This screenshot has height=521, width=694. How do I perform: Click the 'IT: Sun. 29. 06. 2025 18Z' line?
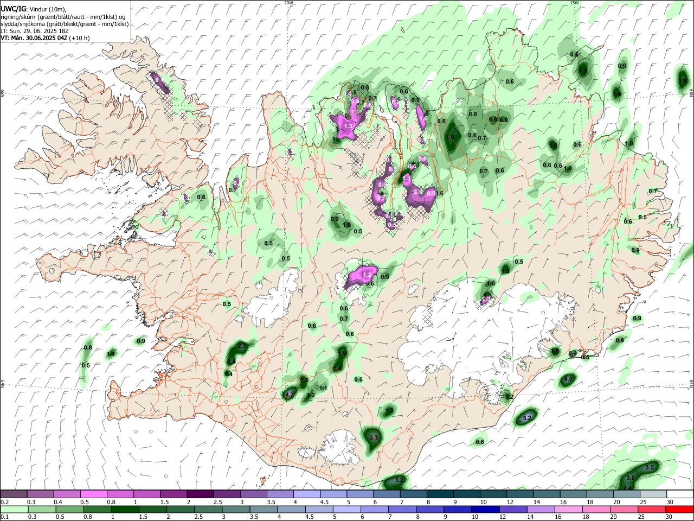tap(35, 31)
